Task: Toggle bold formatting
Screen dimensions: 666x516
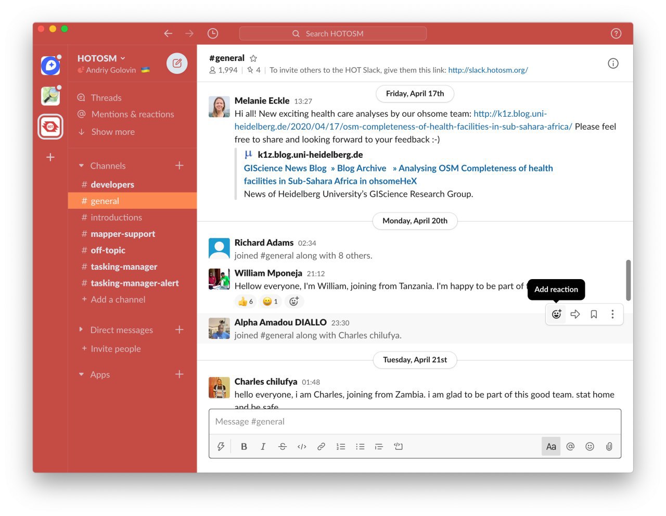Action: click(244, 446)
